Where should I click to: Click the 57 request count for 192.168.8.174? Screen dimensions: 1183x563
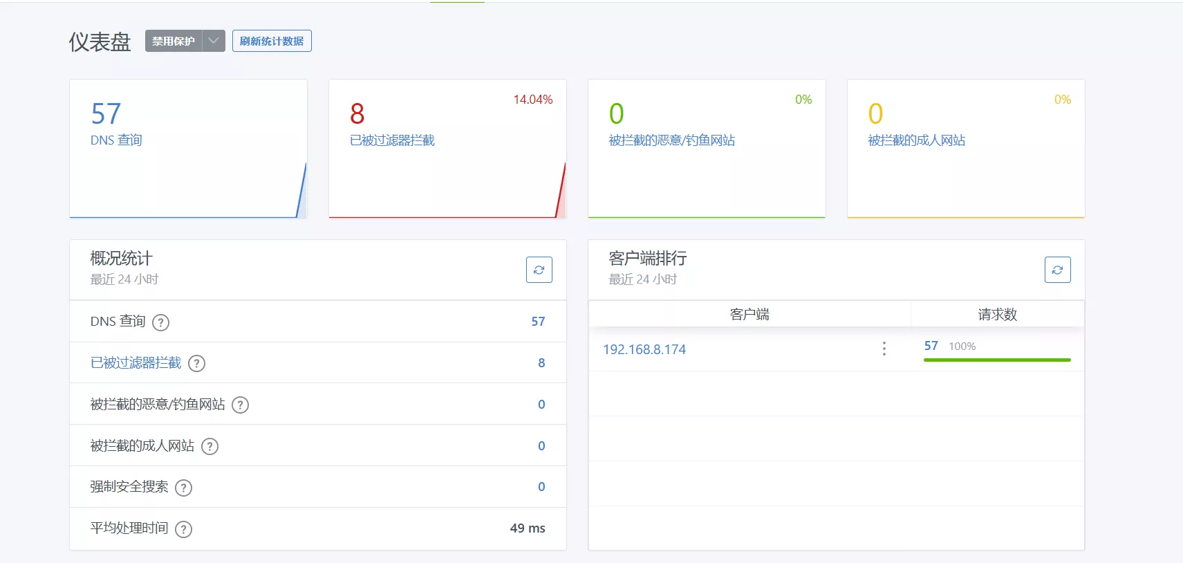point(931,346)
